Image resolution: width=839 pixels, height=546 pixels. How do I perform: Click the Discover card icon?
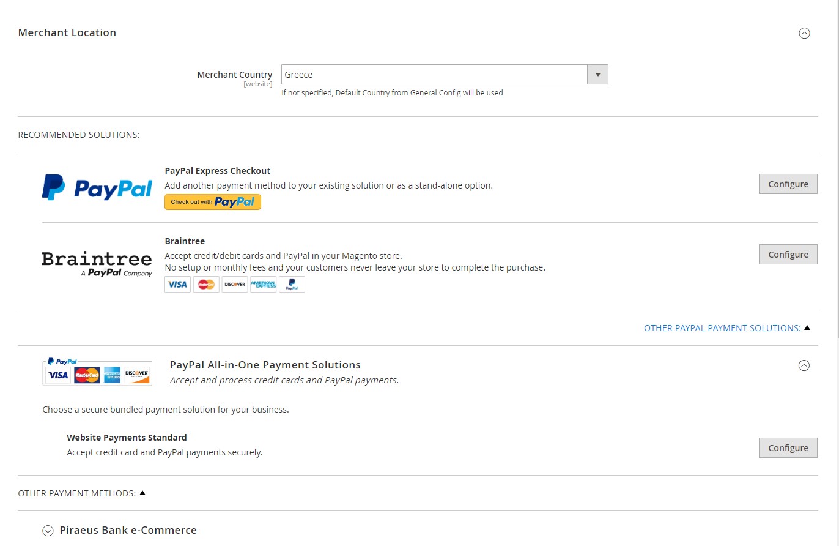point(235,284)
